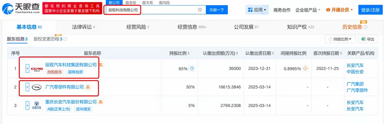Expand the 广汽零部件有限公司 shareholder row

[x=27, y=87]
